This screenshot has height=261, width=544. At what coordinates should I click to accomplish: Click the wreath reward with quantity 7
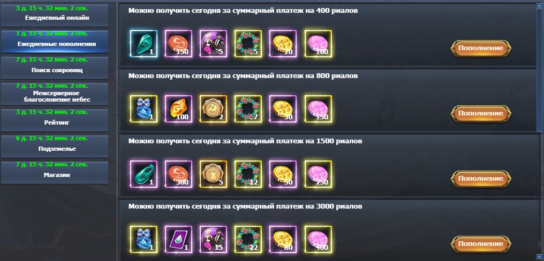[248, 109]
